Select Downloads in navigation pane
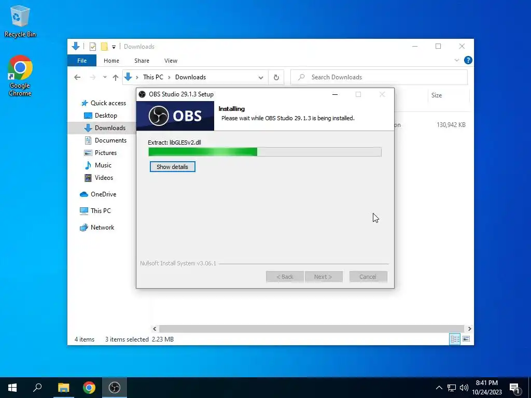The image size is (531, 398). (102, 128)
